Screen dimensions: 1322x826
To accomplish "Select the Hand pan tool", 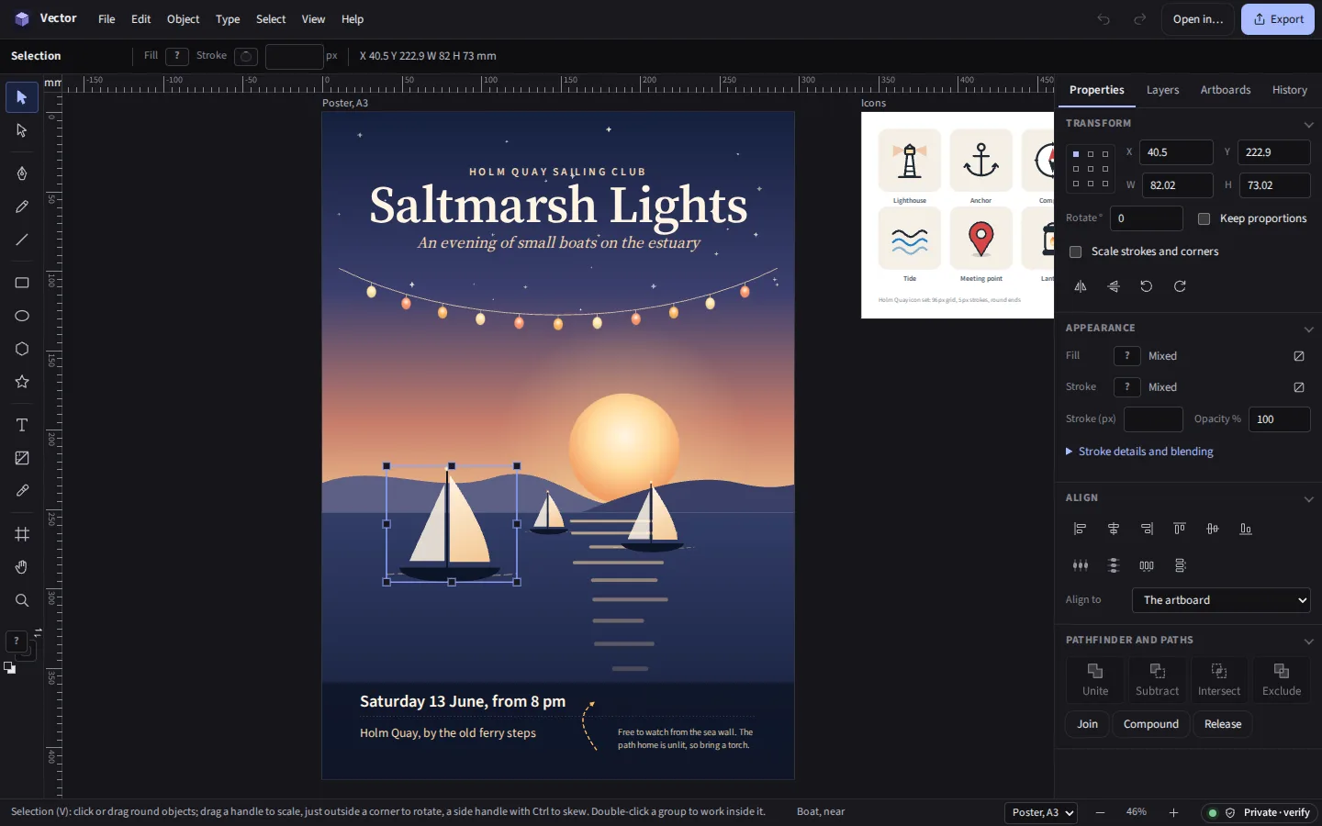I will click(22, 567).
